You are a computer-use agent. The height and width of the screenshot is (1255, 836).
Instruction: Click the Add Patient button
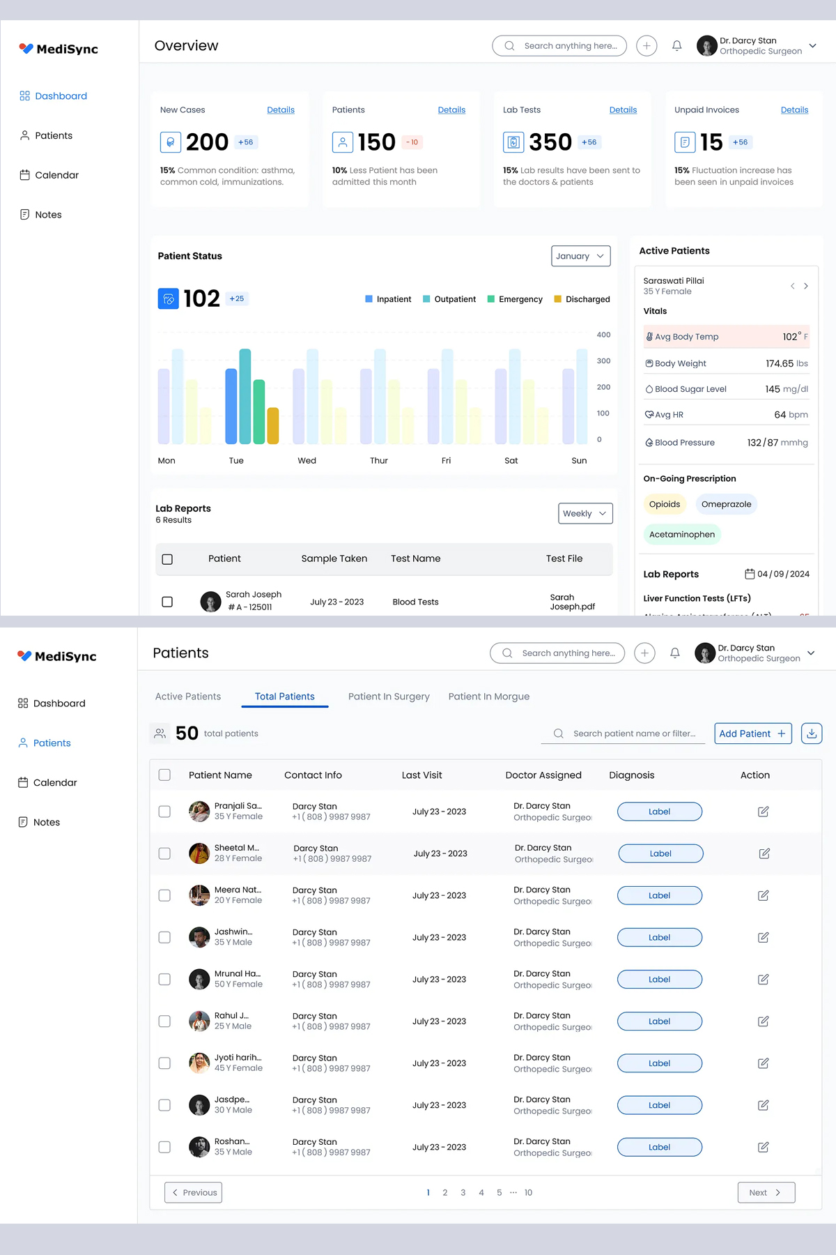(x=753, y=733)
